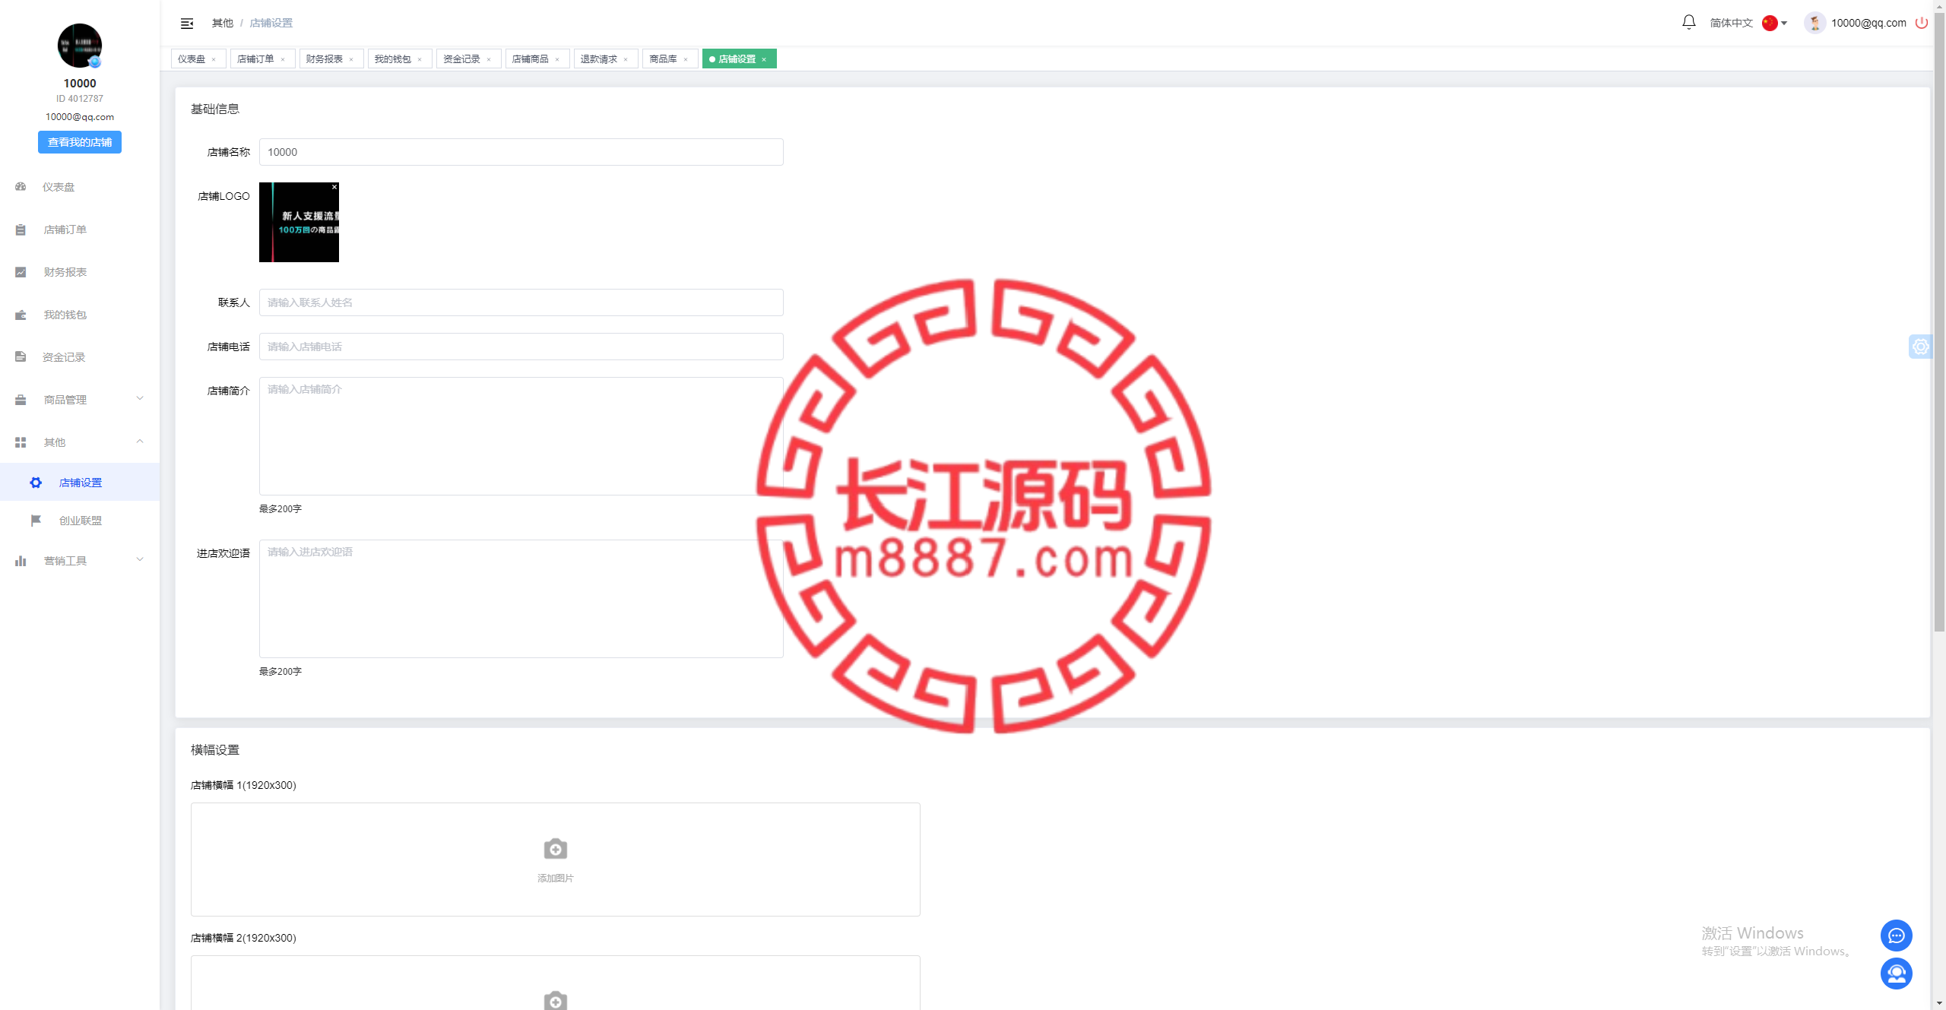Click the 查看我的店铺 button

pyautogui.click(x=80, y=142)
